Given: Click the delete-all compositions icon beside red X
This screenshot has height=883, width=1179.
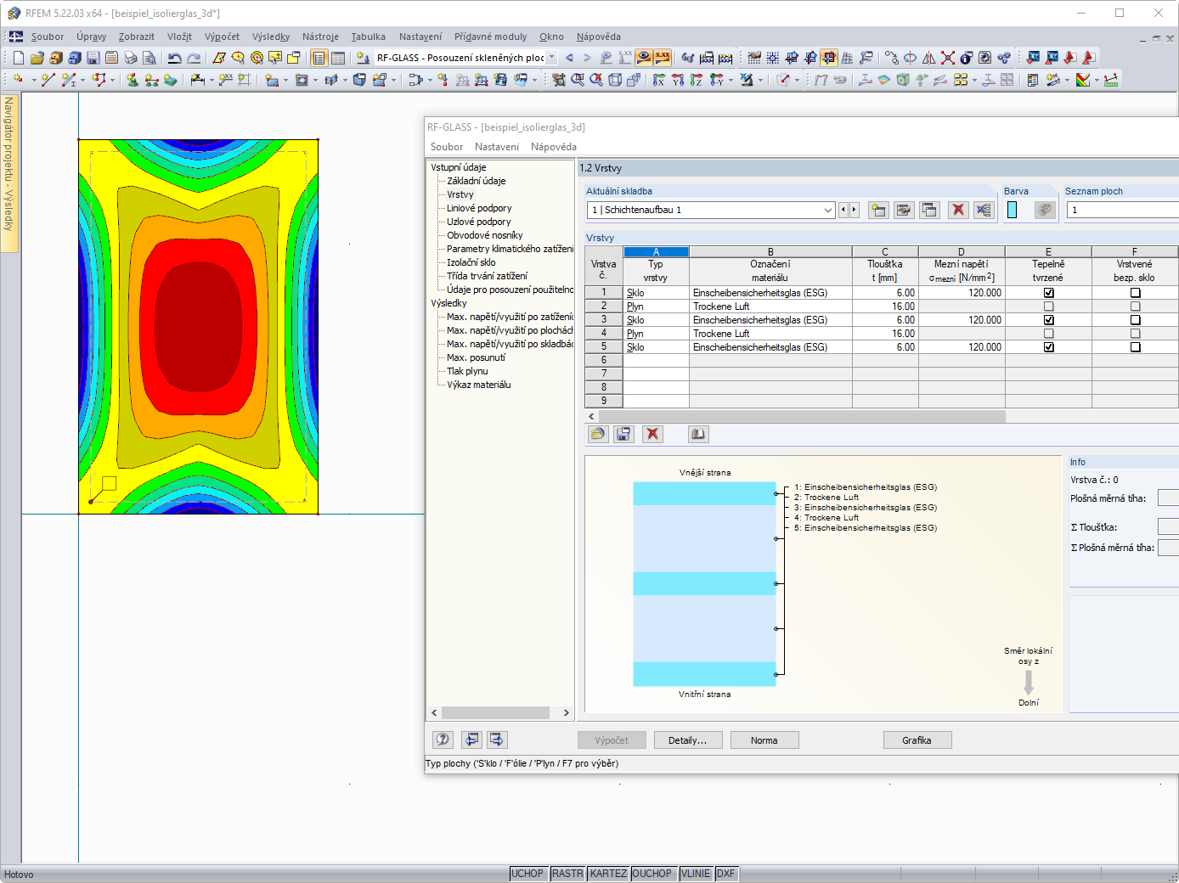Looking at the screenshot, I should [984, 210].
